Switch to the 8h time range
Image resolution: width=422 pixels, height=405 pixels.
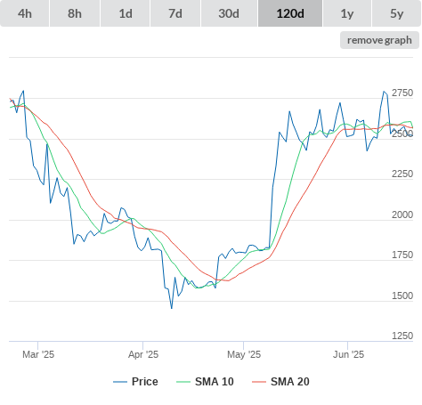(x=75, y=13)
